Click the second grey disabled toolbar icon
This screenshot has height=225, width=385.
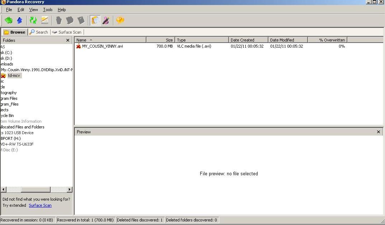(70, 20)
